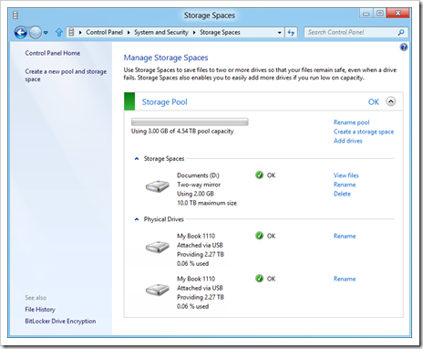The image size is (423, 349).
Task: Open dropdown arrow after Control Panel breadcrumb
Action: [x=129, y=33]
